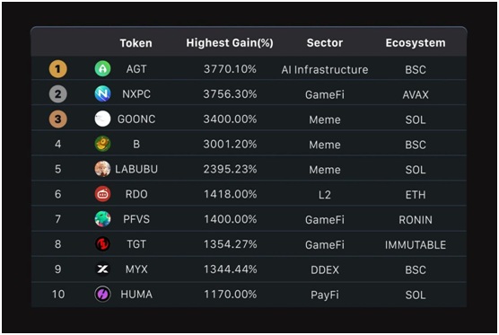Select the PFVS token icon
Viewport: 499px width, 335px height.
[102, 219]
